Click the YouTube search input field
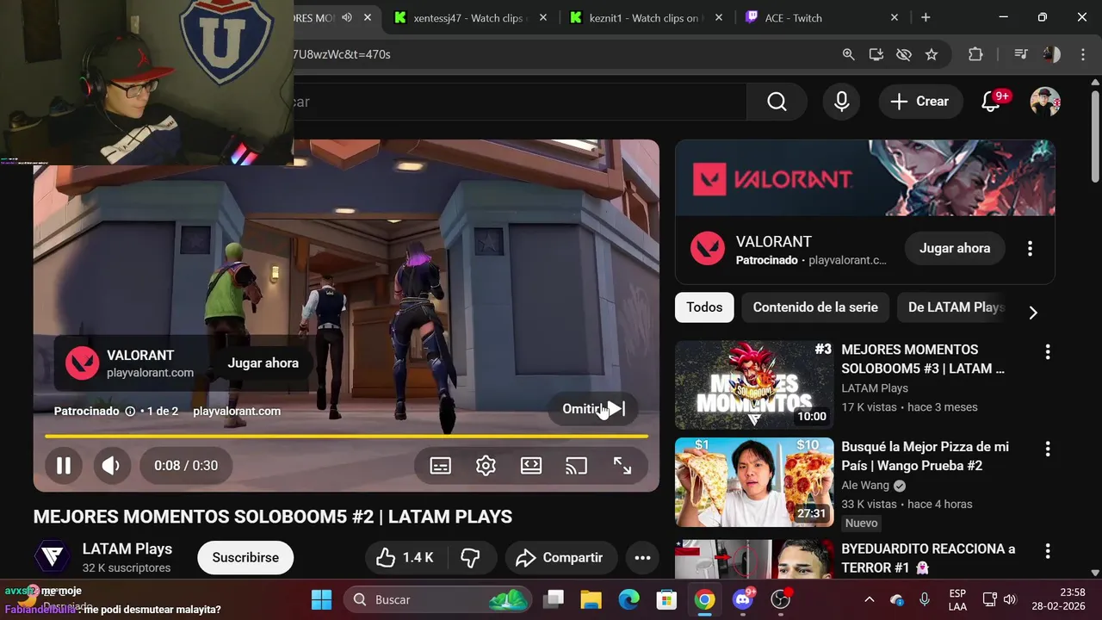Viewport: 1102px width, 620px height. click(x=520, y=102)
